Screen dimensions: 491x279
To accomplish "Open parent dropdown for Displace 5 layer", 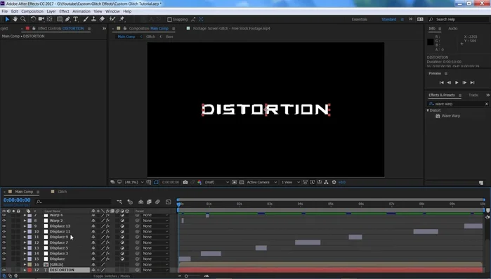I will pos(156,248).
